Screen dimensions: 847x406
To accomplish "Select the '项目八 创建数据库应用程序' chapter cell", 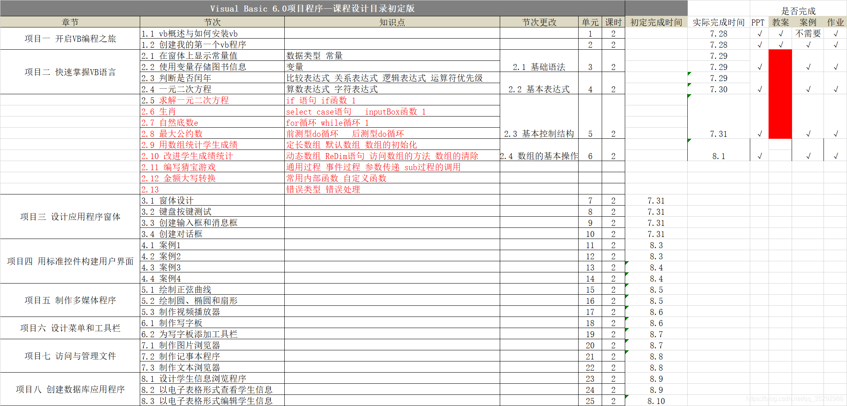I will (x=70, y=389).
